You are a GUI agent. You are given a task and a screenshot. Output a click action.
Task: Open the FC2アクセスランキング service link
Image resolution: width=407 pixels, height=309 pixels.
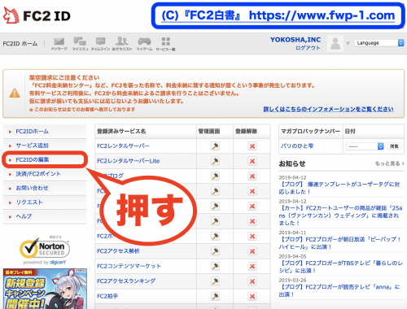[x=126, y=281]
